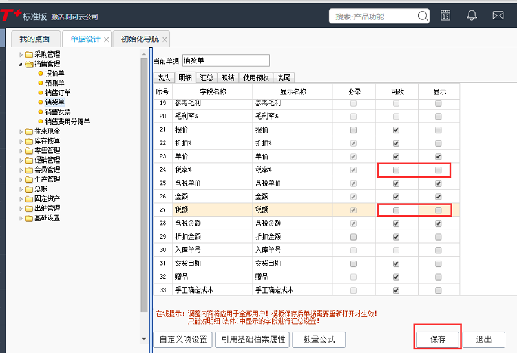Screen dimensions: 517x353
Task: Uncheck 可改 for 折扣金额 row
Action: click(x=396, y=237)
